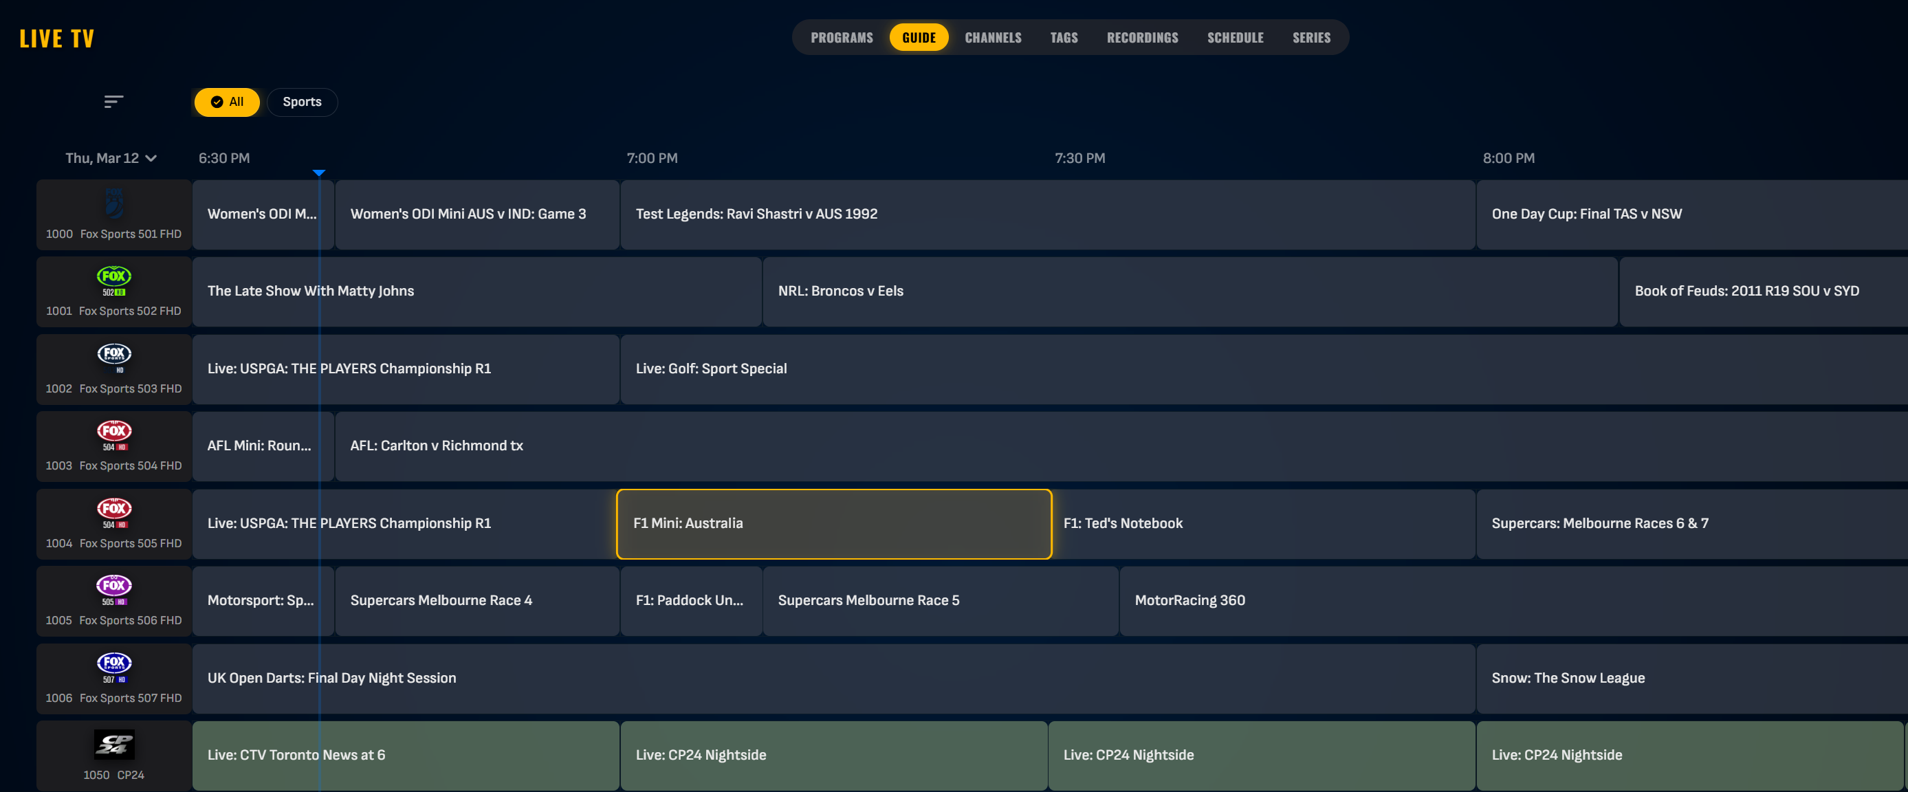
Task: Open the Recordings tab
Action: [1141, 38]
